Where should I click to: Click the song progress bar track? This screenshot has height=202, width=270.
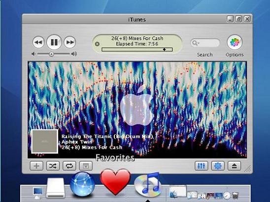[137, 50]
